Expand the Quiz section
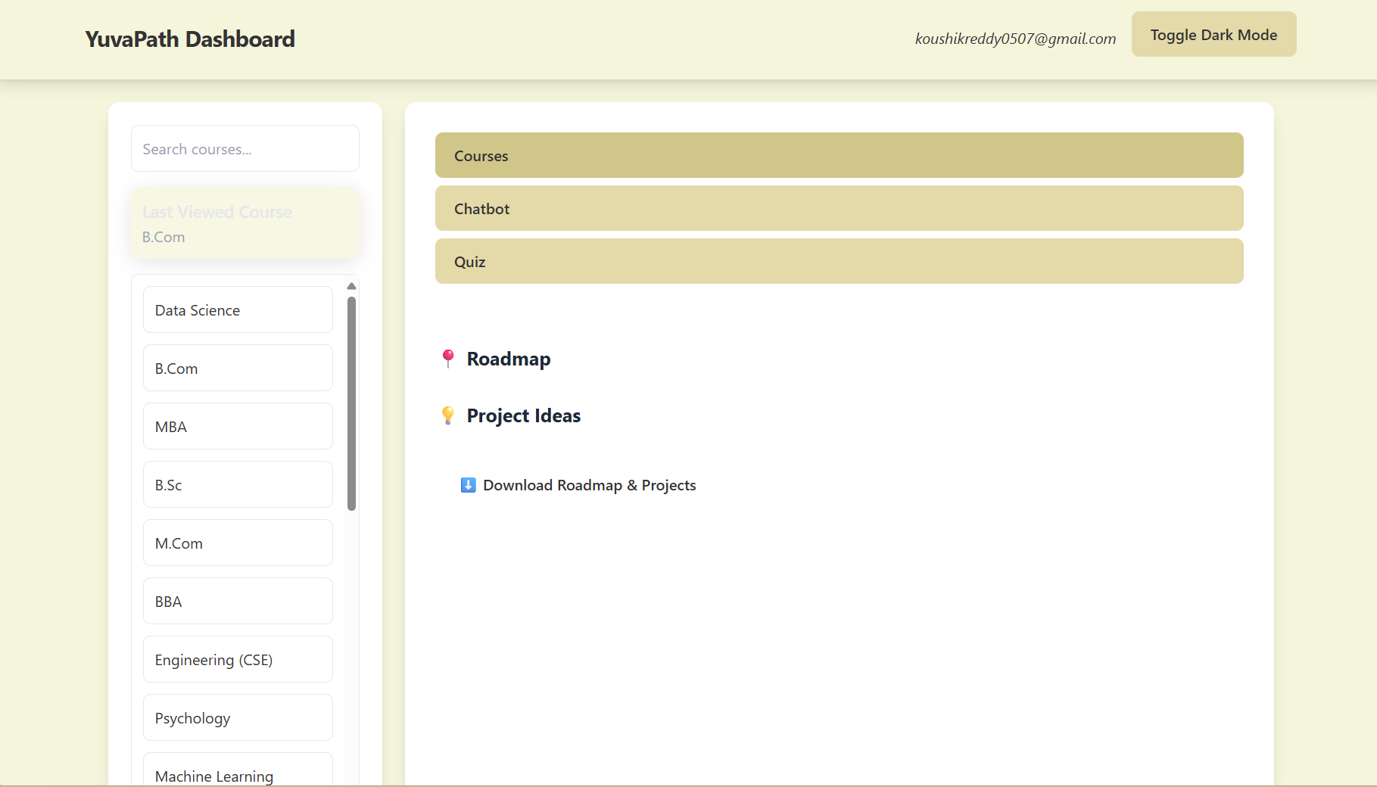 (838, 261)
